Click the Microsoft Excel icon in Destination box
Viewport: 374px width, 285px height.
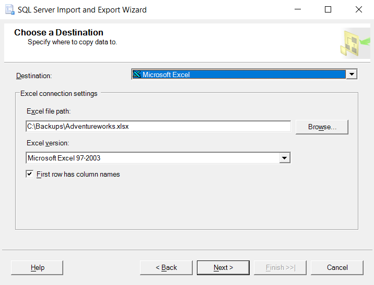point(137,75)
